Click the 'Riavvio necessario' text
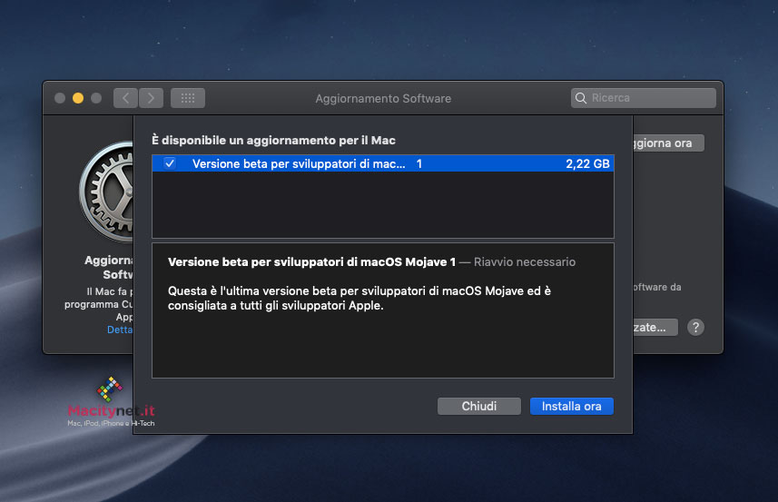Viewport: 778px width, 502px height. click(525, 262)
